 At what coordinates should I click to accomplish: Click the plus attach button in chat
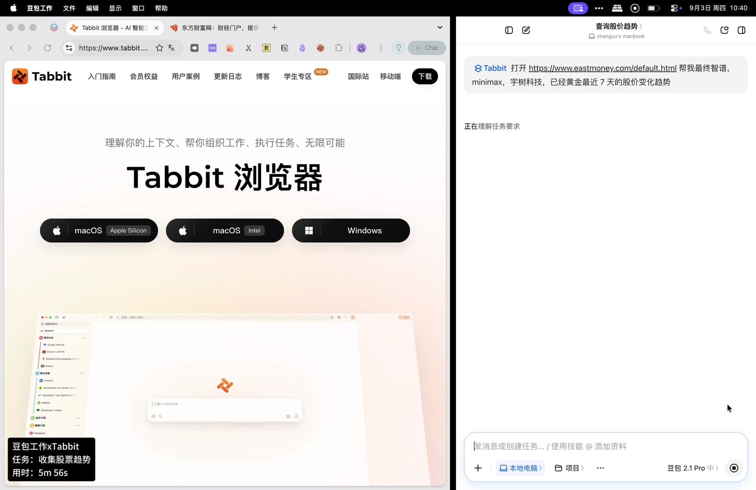click(478, 468)
